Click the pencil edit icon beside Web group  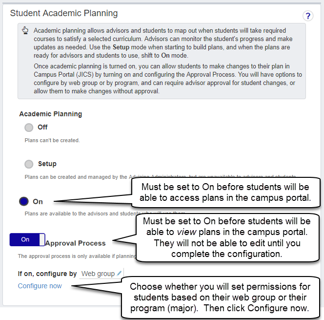coord(120,274)
